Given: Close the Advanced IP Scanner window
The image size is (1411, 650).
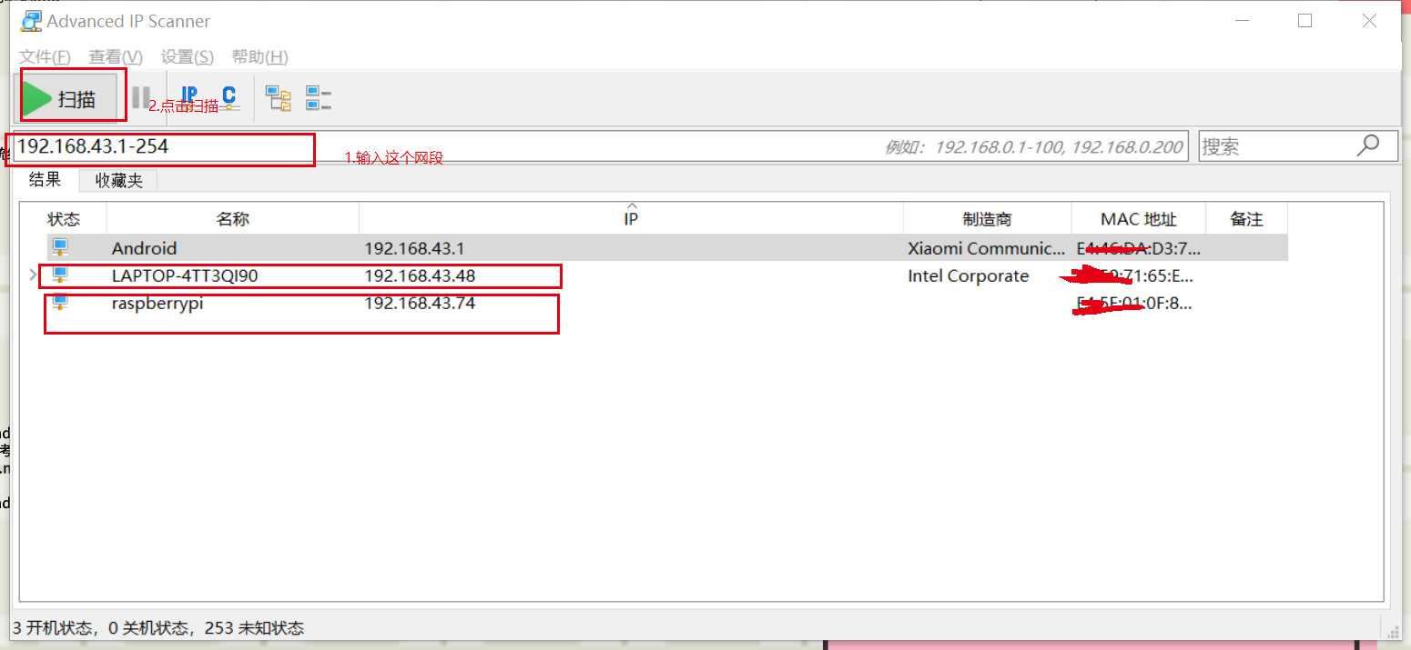Looking at the screenshot, I should (1369, 20).
